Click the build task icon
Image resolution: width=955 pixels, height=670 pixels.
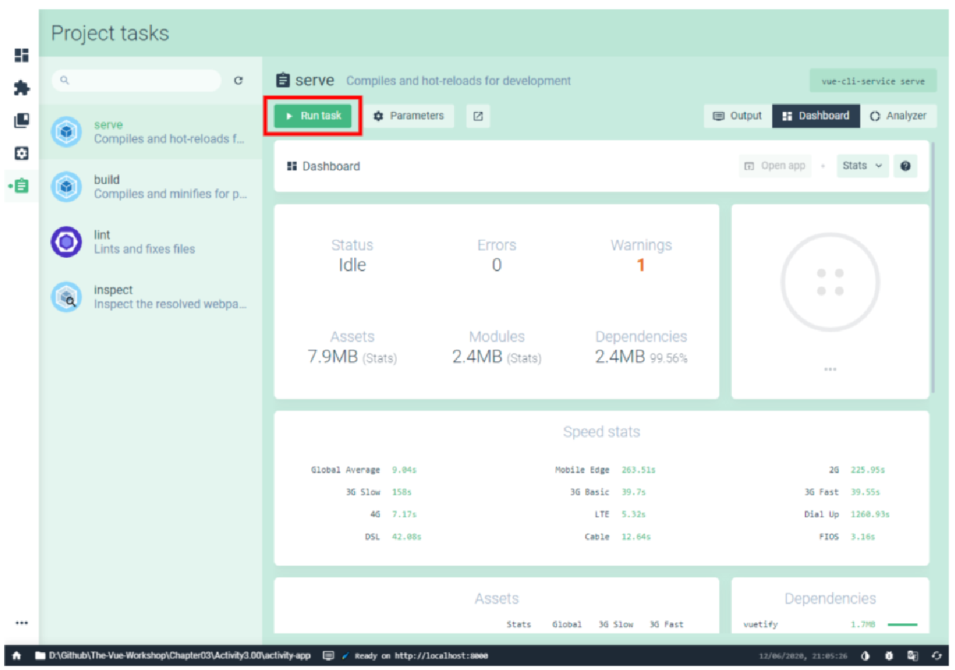tap(67, 187)
